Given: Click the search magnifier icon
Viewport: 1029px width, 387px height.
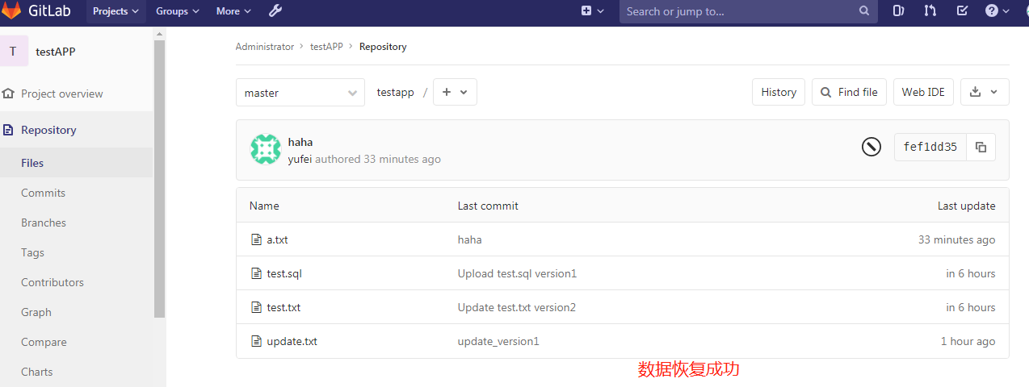Looking at the screenshot, I should (864, 11).
